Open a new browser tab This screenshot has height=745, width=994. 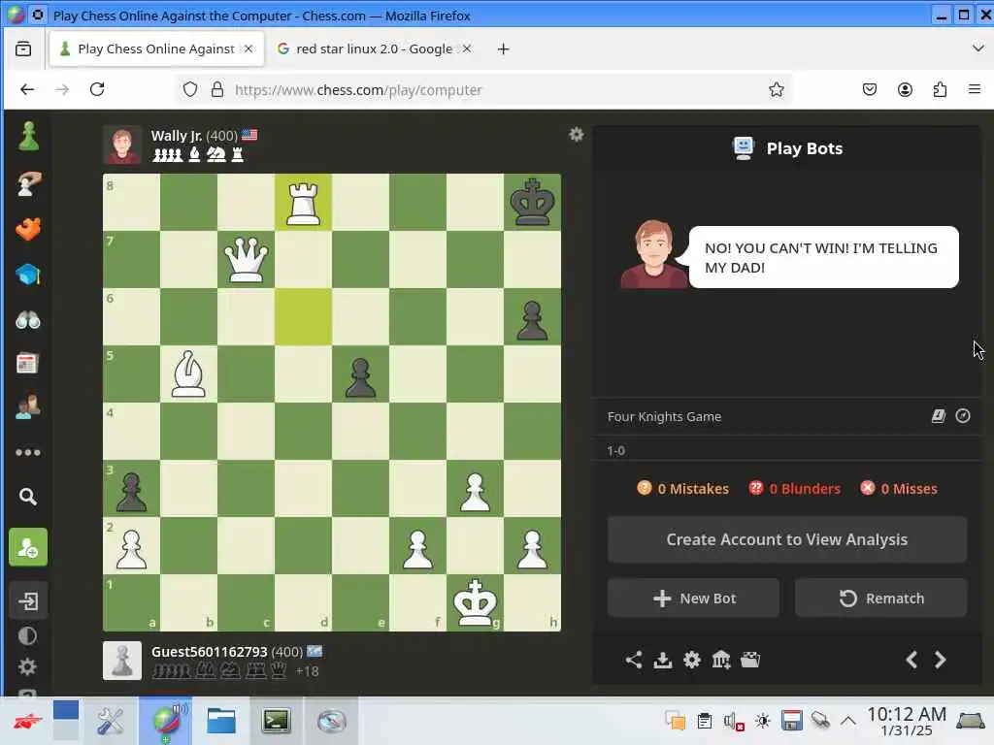tap(504, 49)
